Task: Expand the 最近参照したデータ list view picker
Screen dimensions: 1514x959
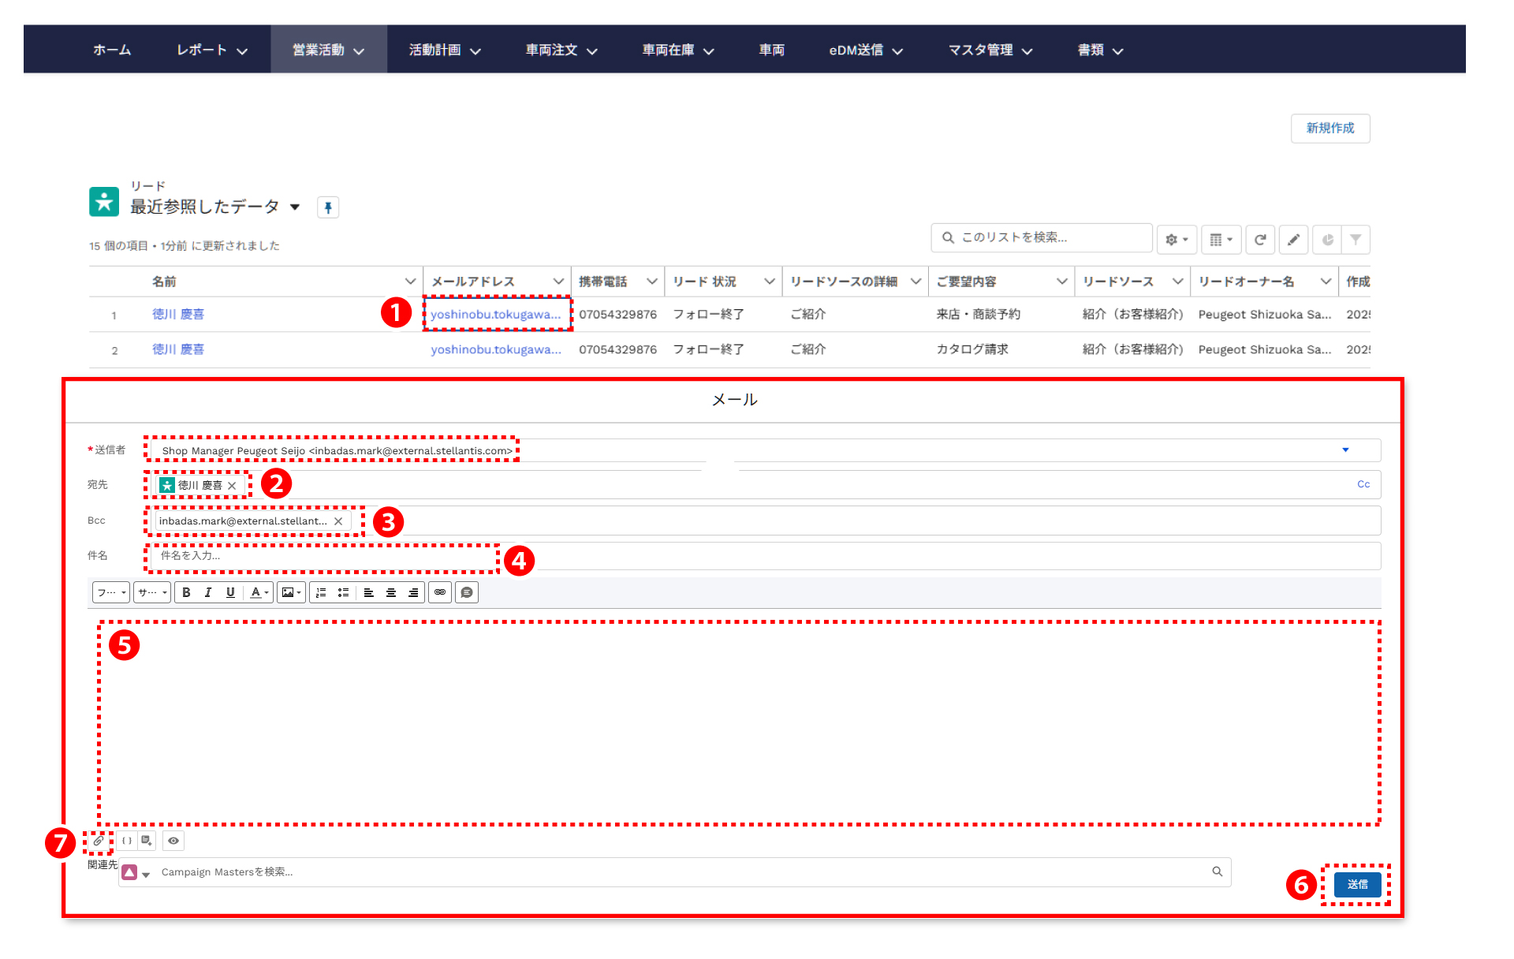Action: [x=295, y=207]
